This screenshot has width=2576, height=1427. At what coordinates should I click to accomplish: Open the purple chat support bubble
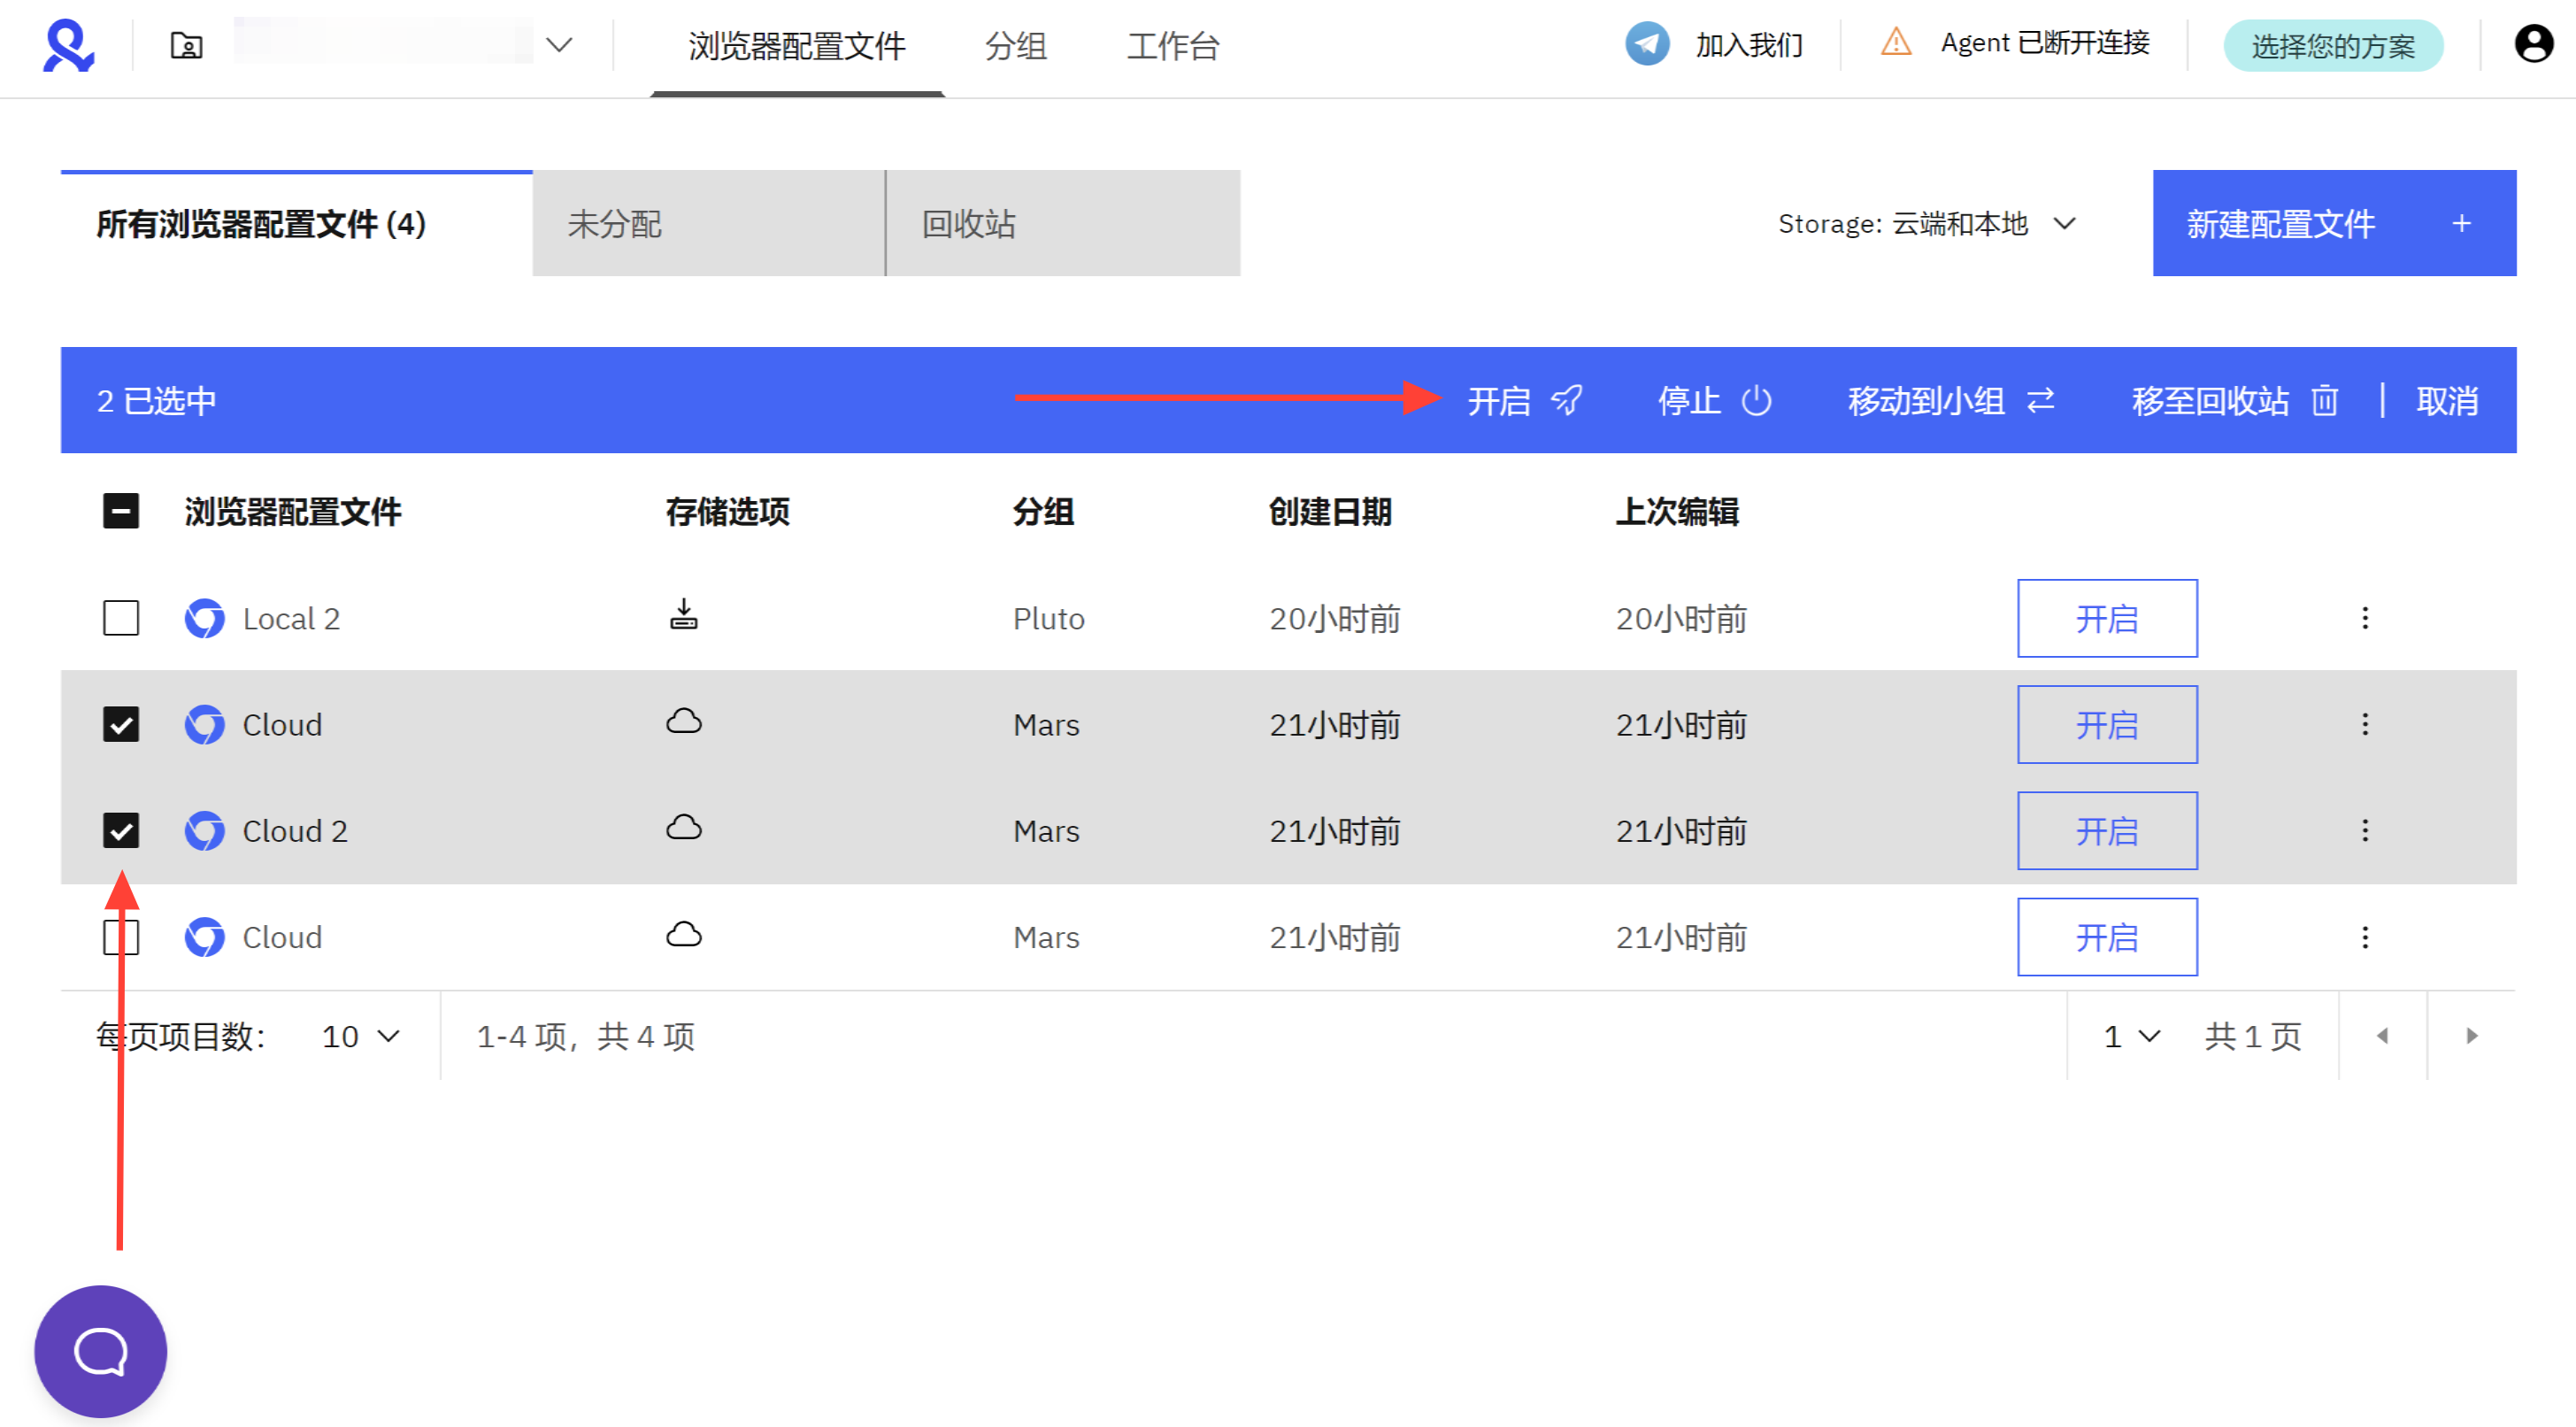pos(100,1351)
